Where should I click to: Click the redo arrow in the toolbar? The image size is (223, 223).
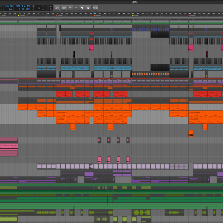(76, 7)
